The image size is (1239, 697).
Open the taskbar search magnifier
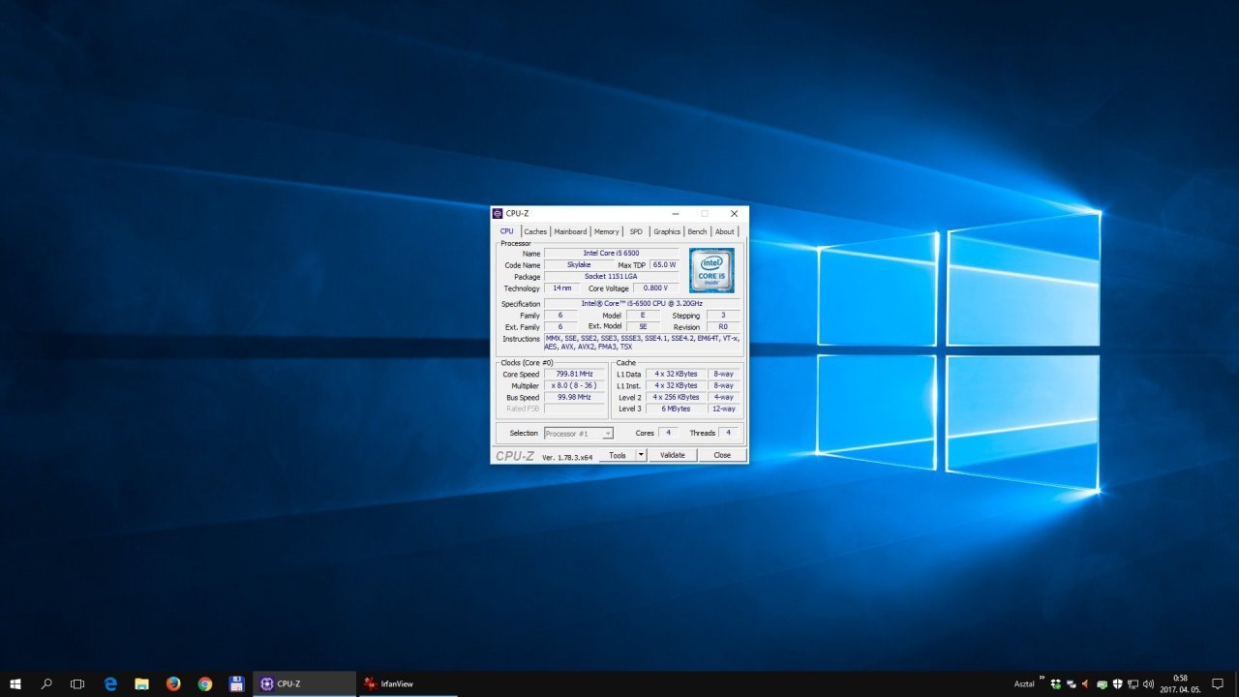(x=46, y=683)
